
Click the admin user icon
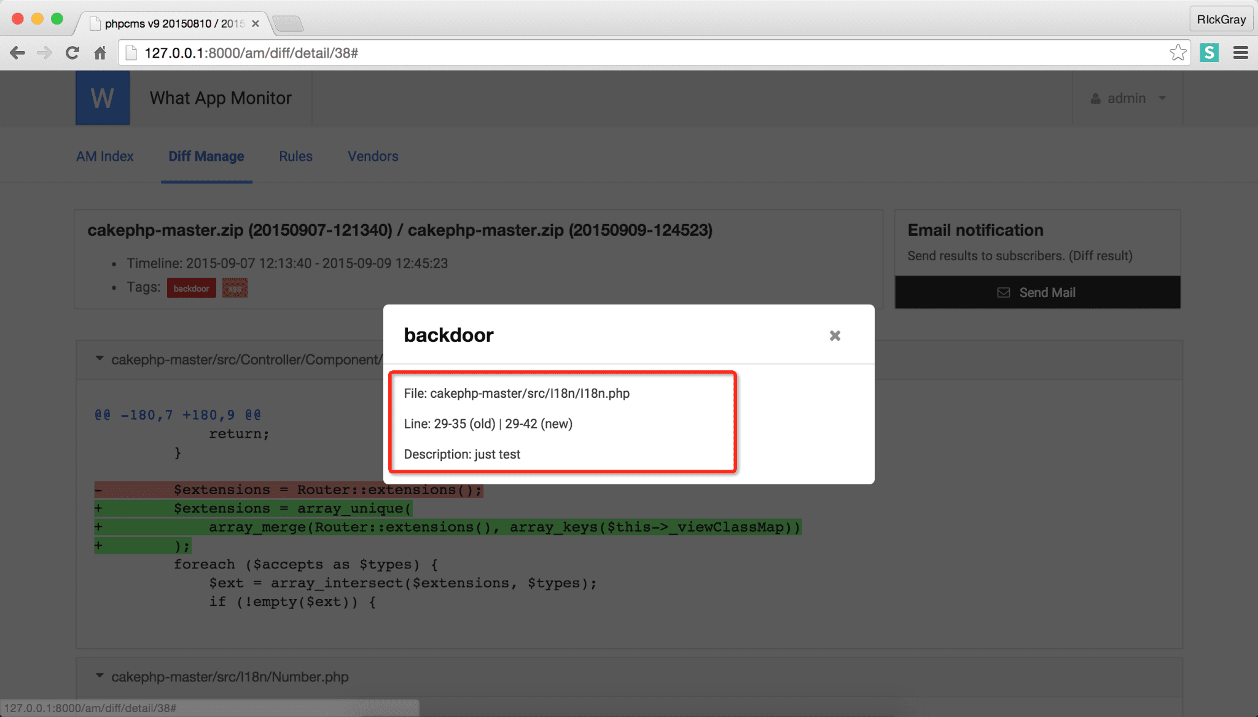click(x=1095, y=98)
